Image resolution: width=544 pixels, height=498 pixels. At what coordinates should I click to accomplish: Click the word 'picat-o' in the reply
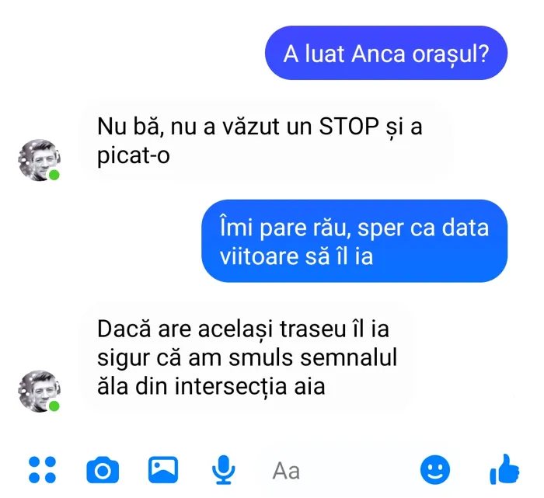(133, 155)
